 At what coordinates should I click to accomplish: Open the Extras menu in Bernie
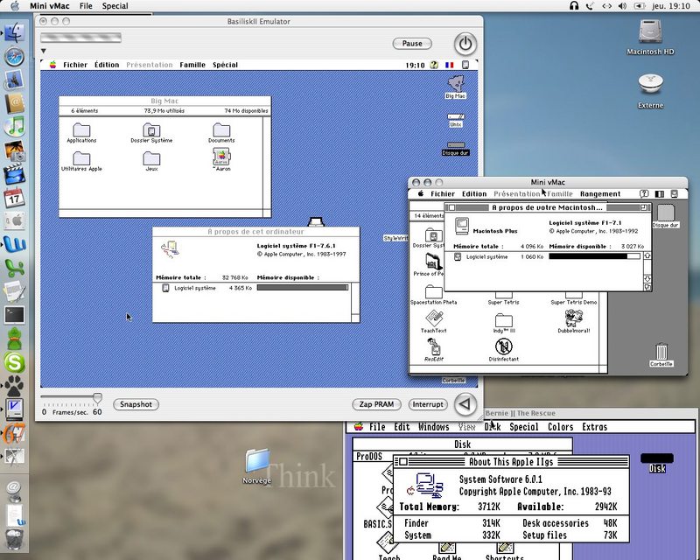595,427
